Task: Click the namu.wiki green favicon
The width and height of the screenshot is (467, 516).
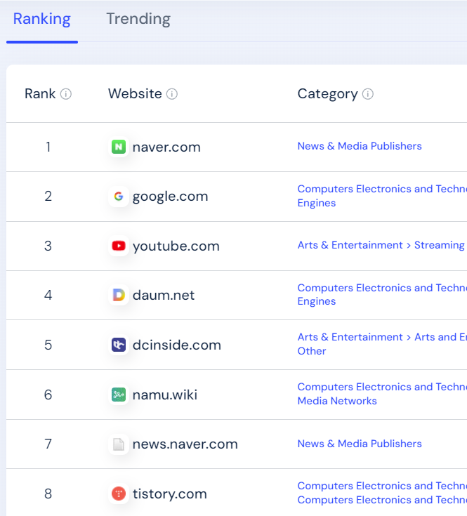Action: pyautogui.click(x=119, y=395)
